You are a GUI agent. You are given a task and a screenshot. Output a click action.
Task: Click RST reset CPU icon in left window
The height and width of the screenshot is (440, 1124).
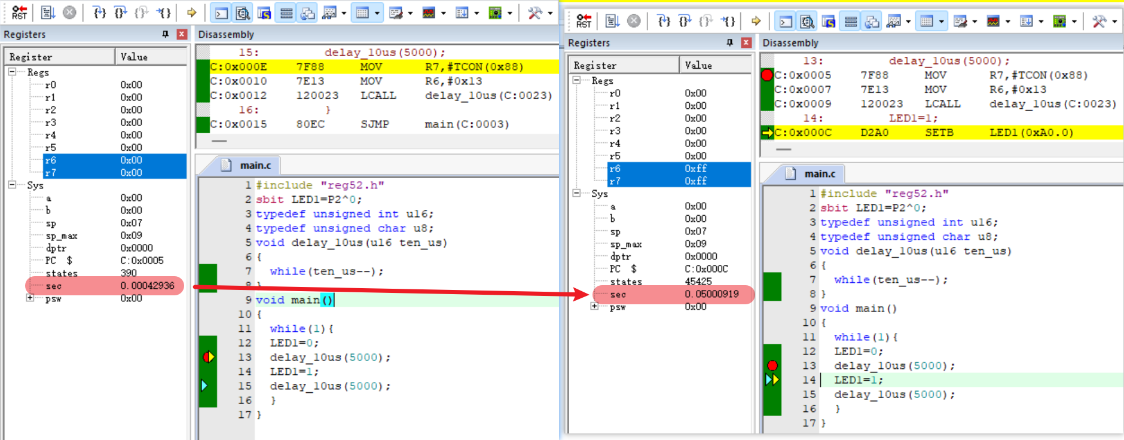(19, 13)
